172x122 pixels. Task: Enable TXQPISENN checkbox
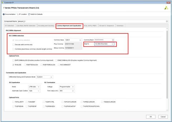coord(13,107)
